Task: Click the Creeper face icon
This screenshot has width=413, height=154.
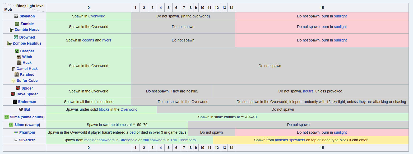Action: point(17,51)
